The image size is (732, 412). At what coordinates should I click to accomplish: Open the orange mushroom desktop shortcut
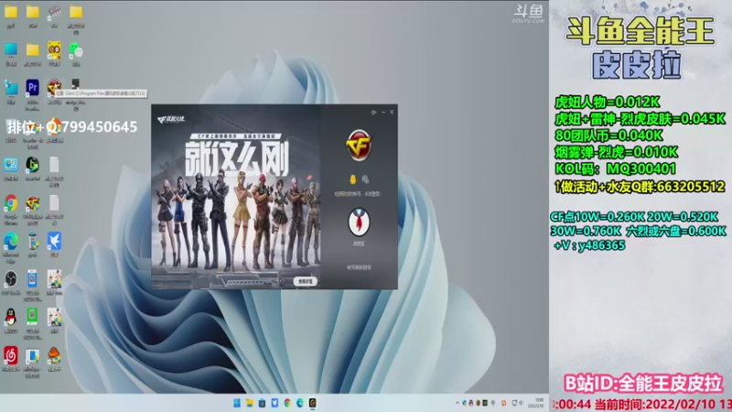54,359
